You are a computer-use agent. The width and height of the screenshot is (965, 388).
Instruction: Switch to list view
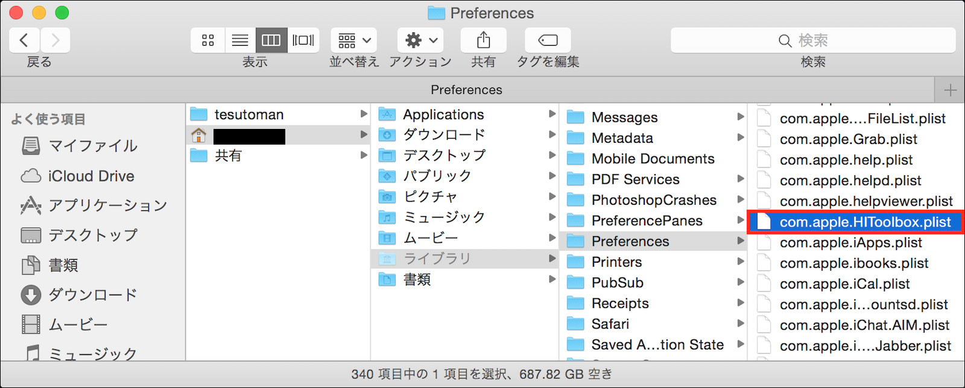(x=240, y=40)
